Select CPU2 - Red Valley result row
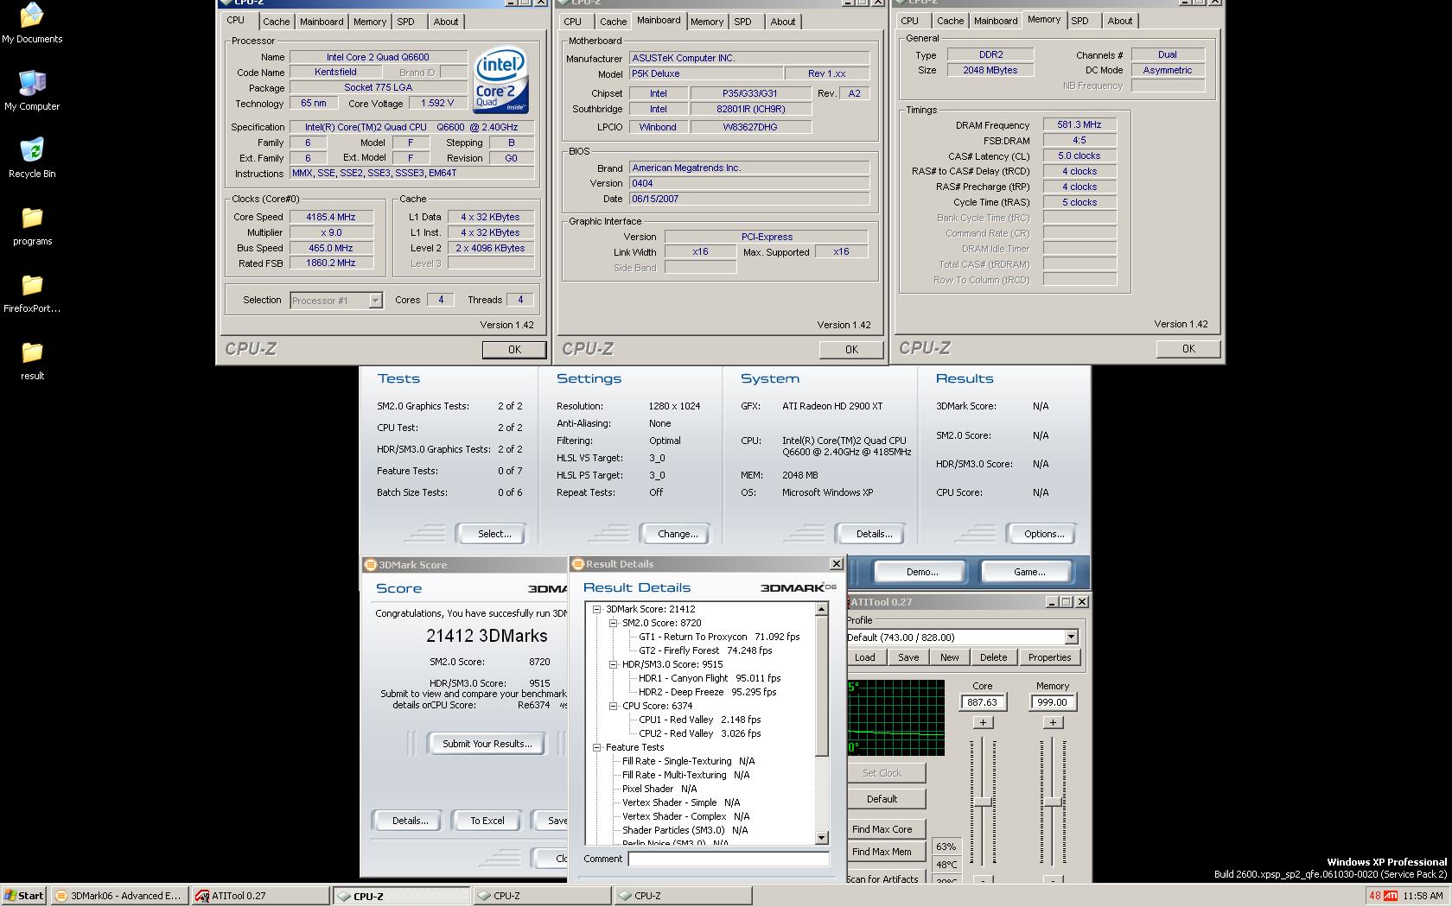The height and width of the screenshot is (907, 1452). click(x=699, y=733)
